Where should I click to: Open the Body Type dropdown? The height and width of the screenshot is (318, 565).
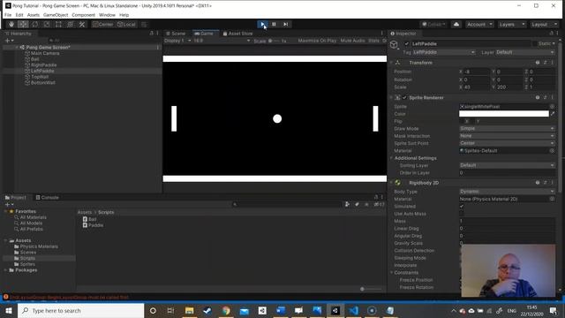507,192
